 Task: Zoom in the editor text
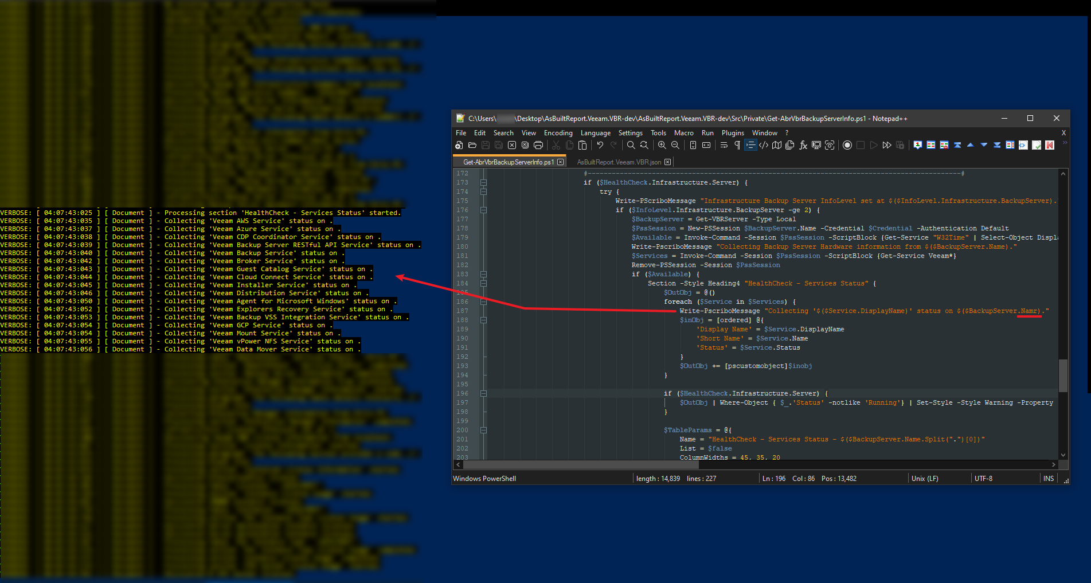(662, 145)
